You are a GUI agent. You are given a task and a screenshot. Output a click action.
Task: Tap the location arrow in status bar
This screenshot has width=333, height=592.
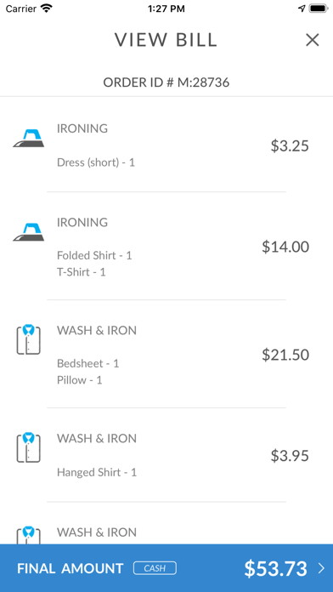(302, 9)
